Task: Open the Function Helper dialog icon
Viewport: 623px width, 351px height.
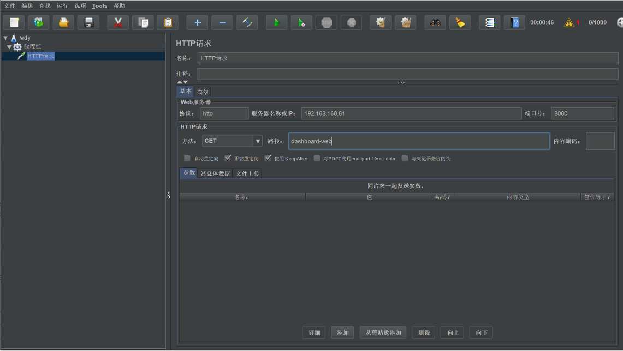Action: [x=489, y=22]
